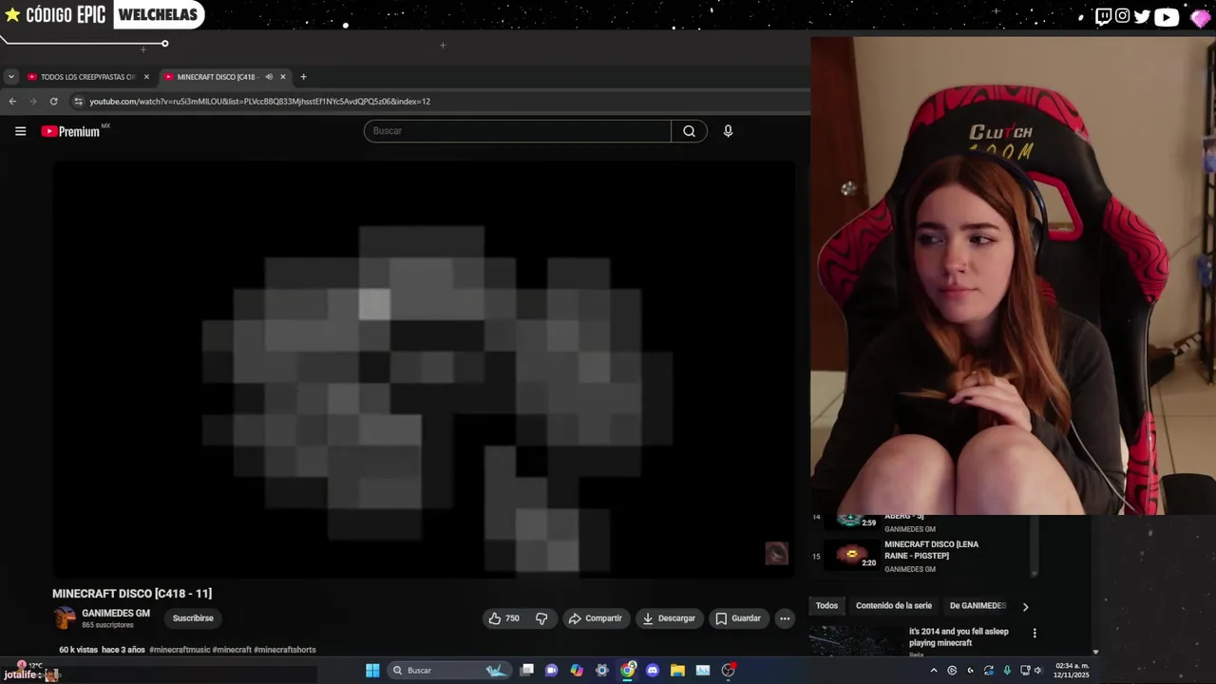
Task: Open the YouTube hamburger guide menu
Action: tap(20, 131)
